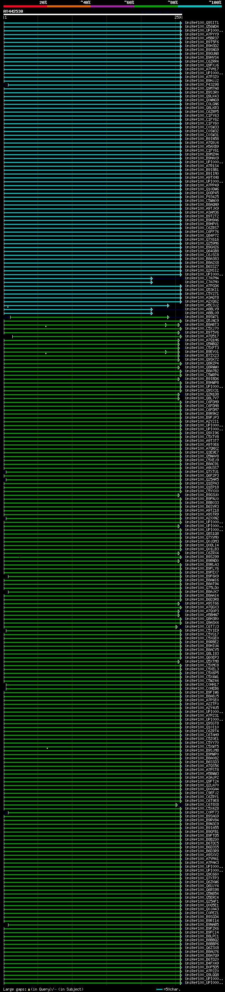The image size is (225, 992).
Task: Click the orange ~40% identity legend bar
Action: point(69,6)
